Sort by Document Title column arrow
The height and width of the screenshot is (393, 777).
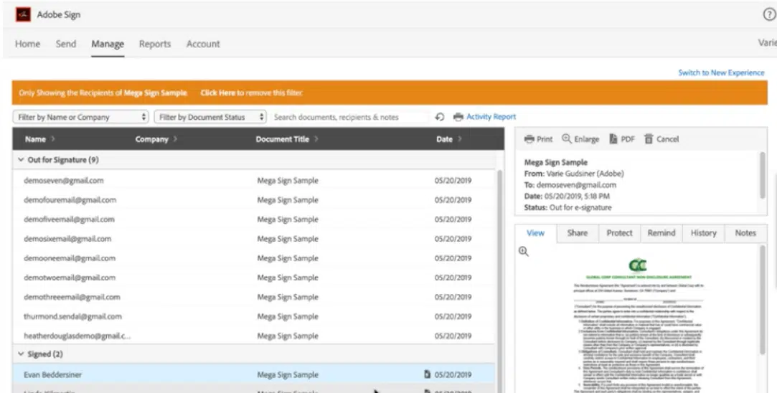(x=316, y=139)
